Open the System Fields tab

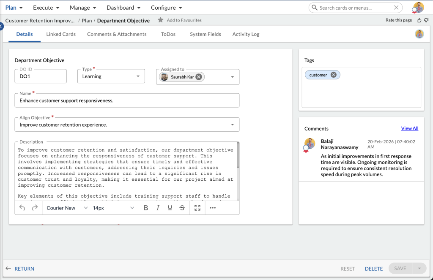point(205,34)
